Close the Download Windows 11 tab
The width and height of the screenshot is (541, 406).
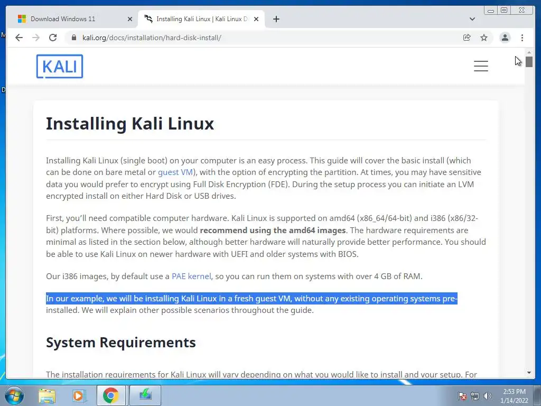(130, 19)
